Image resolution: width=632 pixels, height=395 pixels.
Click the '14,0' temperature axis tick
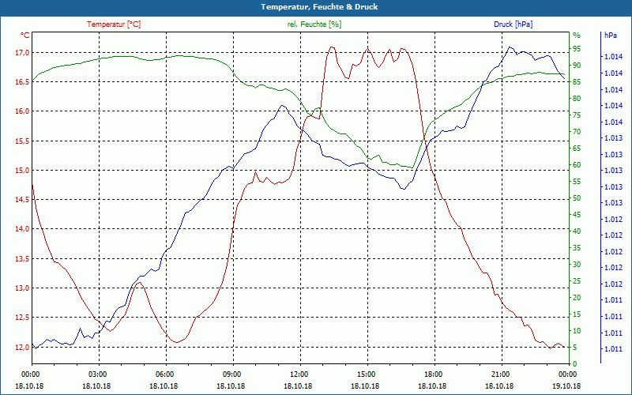pyautogui.click(x=23, y=229)
